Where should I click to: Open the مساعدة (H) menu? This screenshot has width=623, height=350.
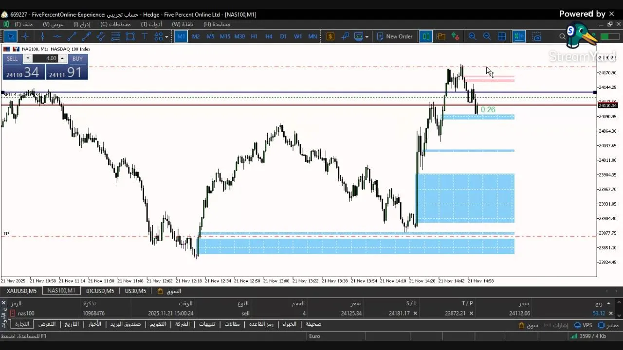pyautogui.click(x=217, y=24)
